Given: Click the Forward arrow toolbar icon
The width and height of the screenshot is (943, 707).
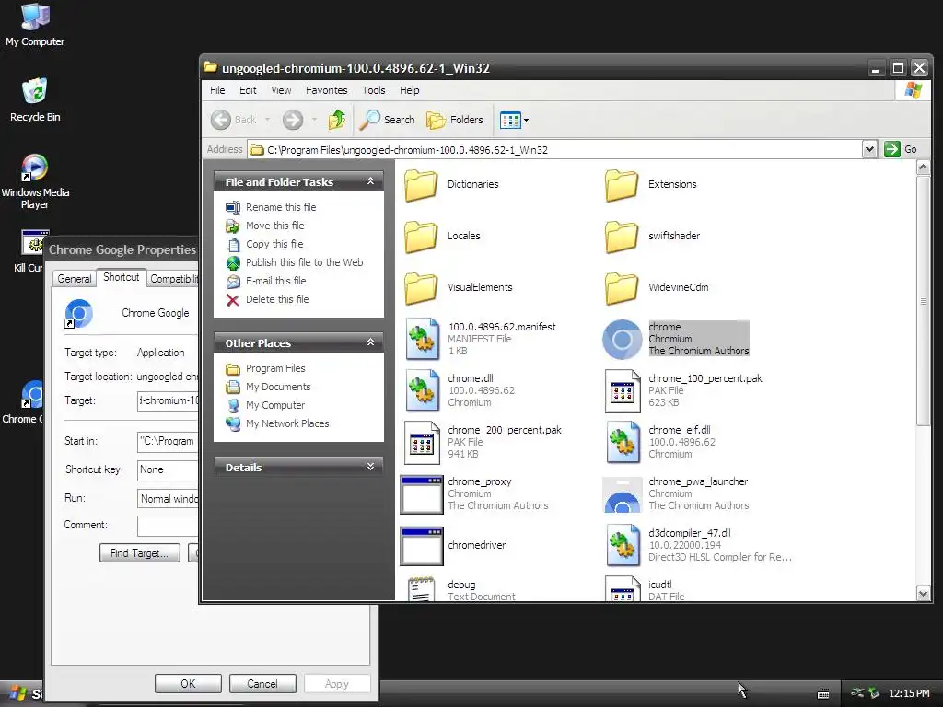Looking at the screenshot, I should (x=293, y=120).
